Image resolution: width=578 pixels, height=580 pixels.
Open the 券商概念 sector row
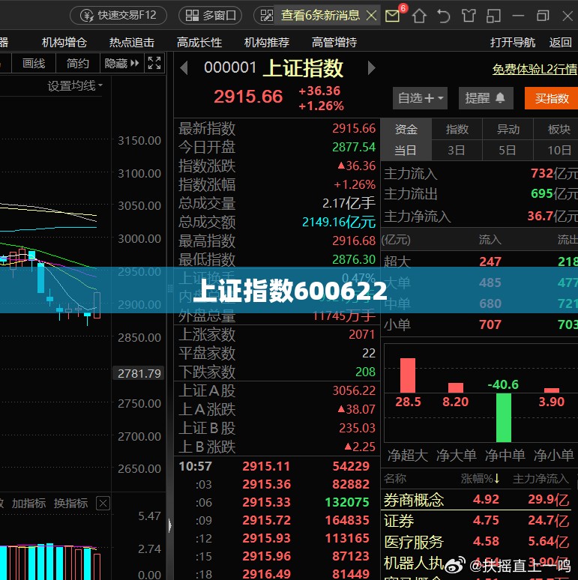coord(478,500)
